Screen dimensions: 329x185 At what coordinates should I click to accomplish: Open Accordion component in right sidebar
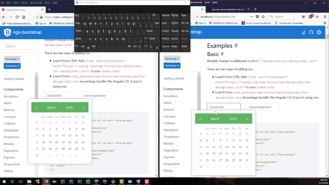tap(170, 96)
